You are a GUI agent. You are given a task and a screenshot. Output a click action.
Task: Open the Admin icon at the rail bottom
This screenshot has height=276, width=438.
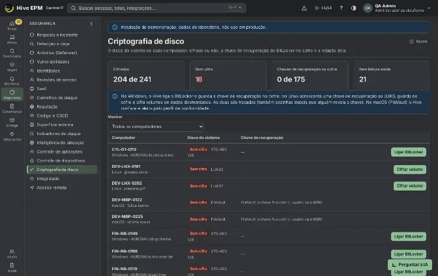(x=12, y=254)
